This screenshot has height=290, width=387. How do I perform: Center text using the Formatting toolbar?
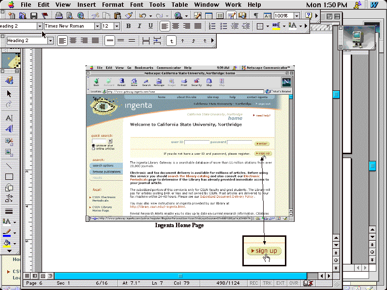click(176, 26)
